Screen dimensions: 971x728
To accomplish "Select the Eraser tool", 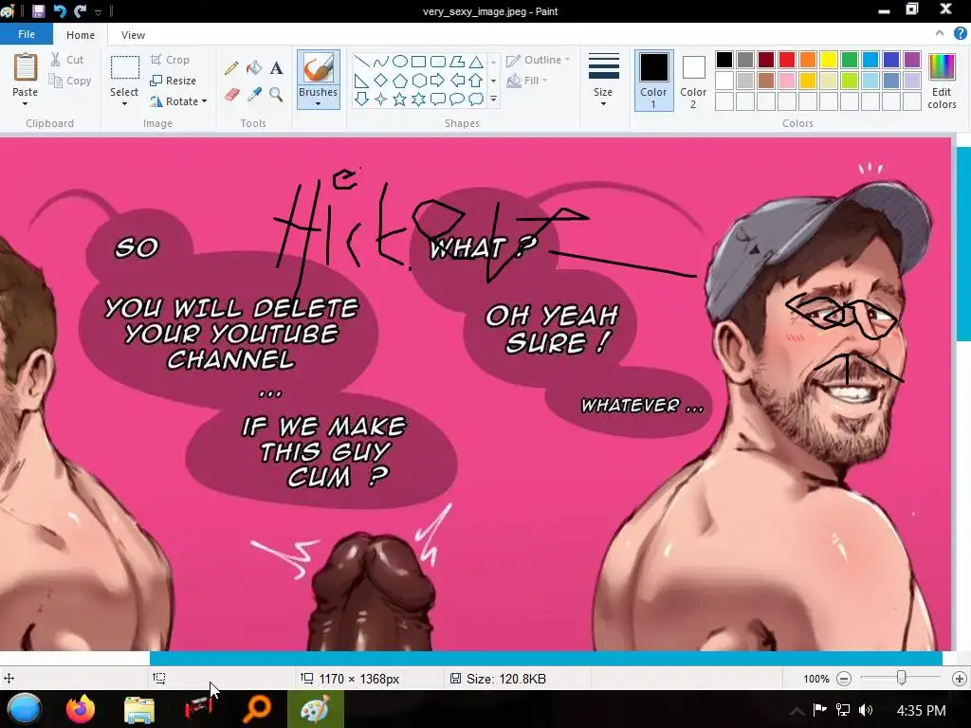I will 231,94.
